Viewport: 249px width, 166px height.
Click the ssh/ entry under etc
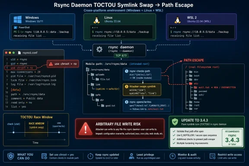pyautogui.click(x=199, y=95)
